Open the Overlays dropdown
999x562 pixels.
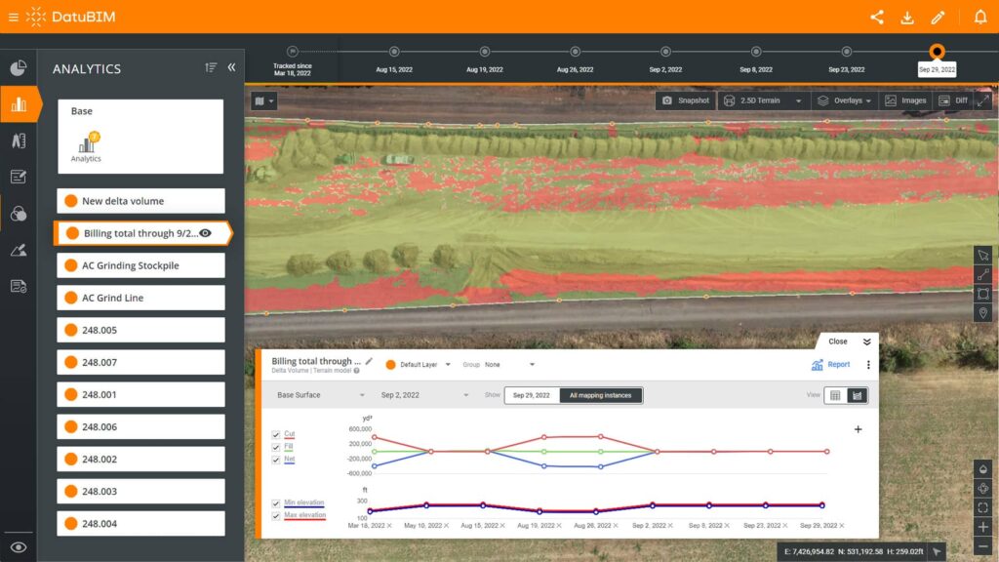[844, 100]
